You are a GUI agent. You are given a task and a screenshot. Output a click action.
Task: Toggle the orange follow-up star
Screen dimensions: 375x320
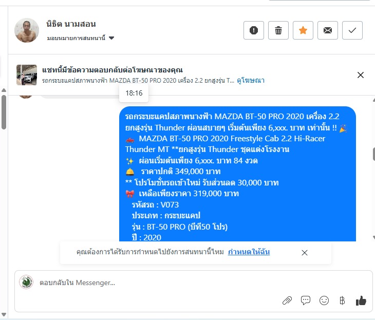point(303,30)
